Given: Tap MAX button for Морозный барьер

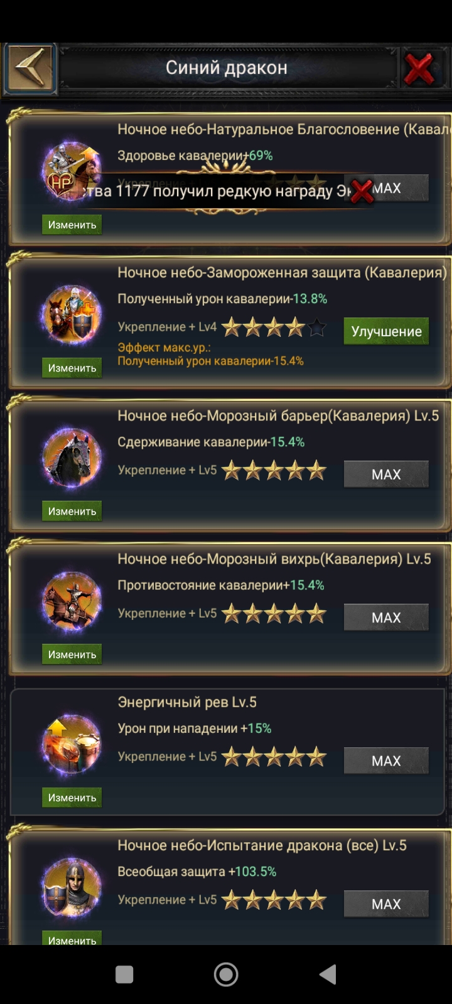Looking at the screenshot, I should (x=386, y=474).
